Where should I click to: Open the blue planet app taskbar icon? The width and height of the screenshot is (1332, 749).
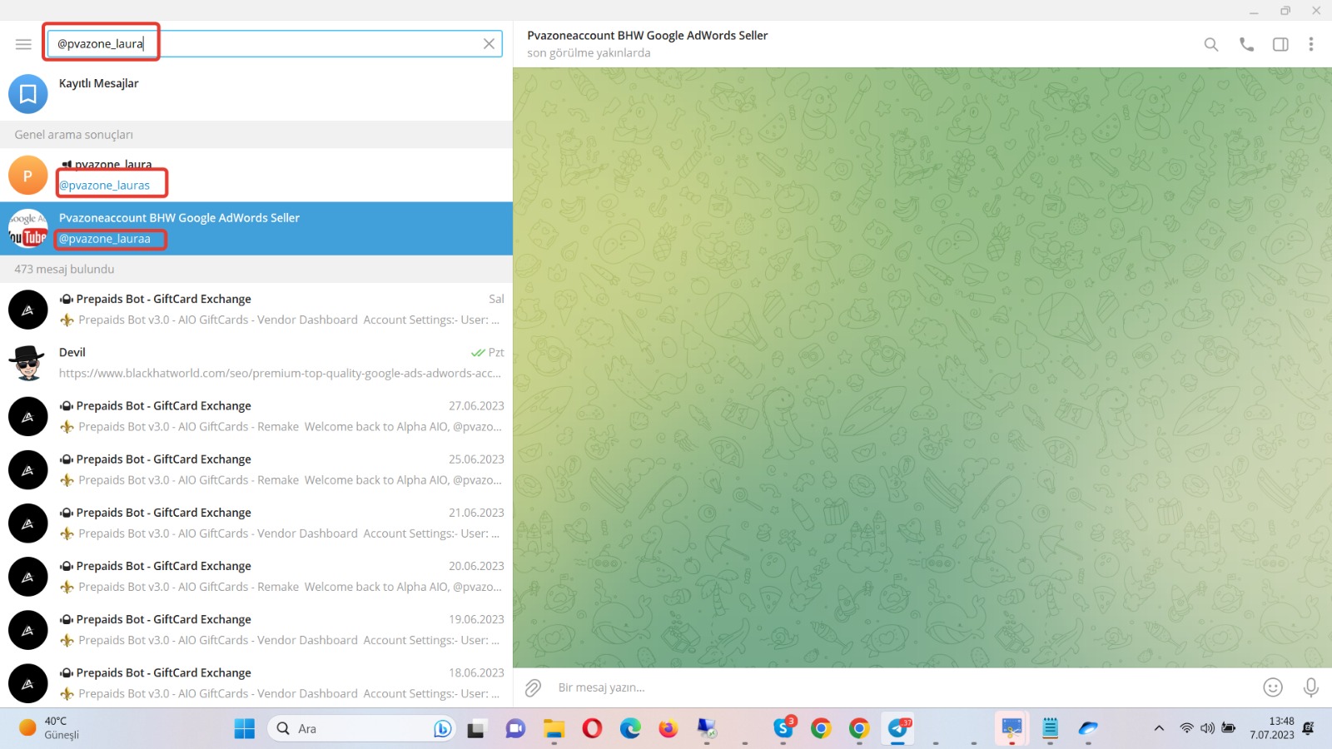[x=1088, y=729]
